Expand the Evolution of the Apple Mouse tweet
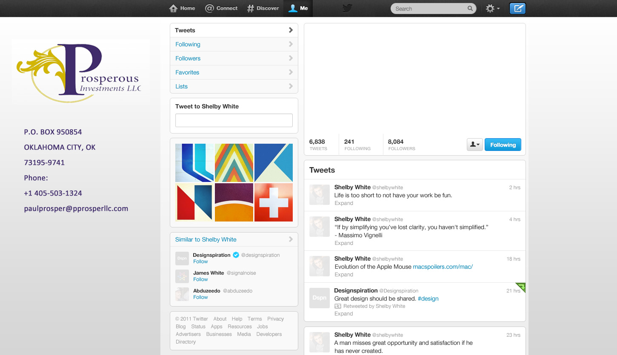 tap(344, 275)
